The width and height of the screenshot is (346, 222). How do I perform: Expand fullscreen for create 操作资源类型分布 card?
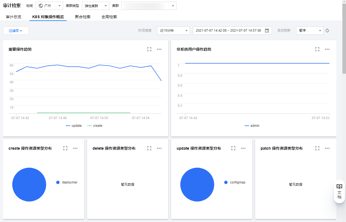pos(65,148)
